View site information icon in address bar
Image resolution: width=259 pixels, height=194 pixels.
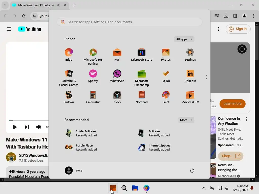[35, 16]
